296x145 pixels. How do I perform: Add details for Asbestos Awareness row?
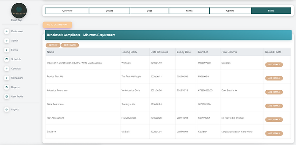click(274, 92)
